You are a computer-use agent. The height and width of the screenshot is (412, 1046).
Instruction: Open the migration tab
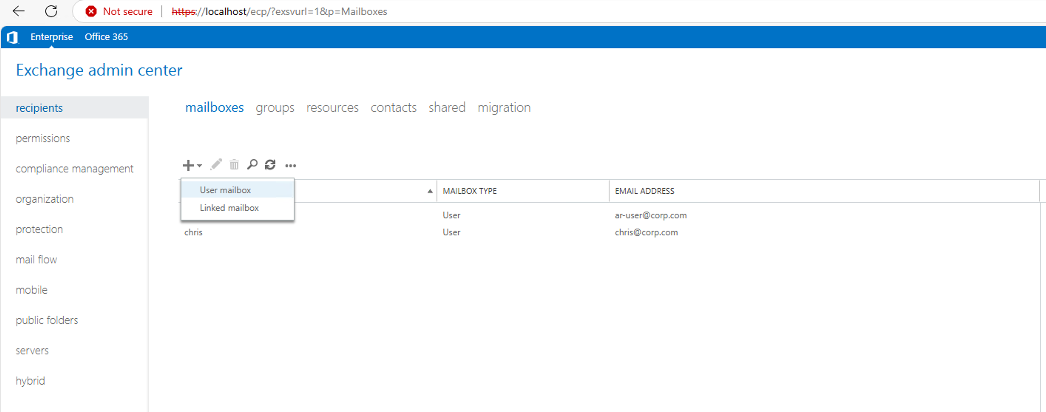[x=504, y=108]
